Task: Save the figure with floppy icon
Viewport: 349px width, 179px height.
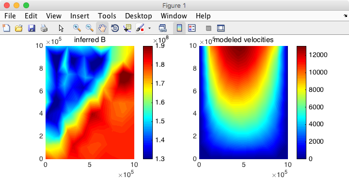Action: pyautogui.click(x=32, y=28)
